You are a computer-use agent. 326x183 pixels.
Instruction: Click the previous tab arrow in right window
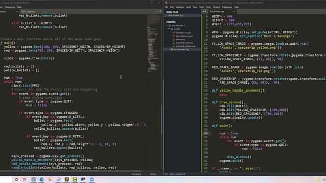pyautogui.click(x=203, y=12)
